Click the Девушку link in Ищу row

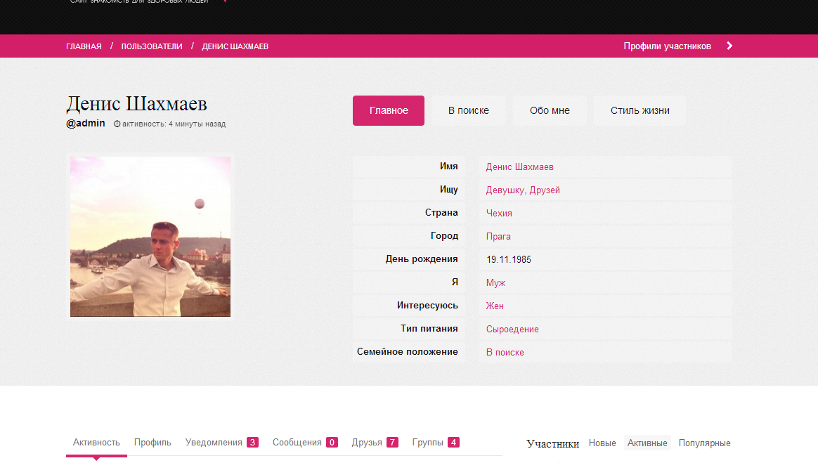coord(505,190)
